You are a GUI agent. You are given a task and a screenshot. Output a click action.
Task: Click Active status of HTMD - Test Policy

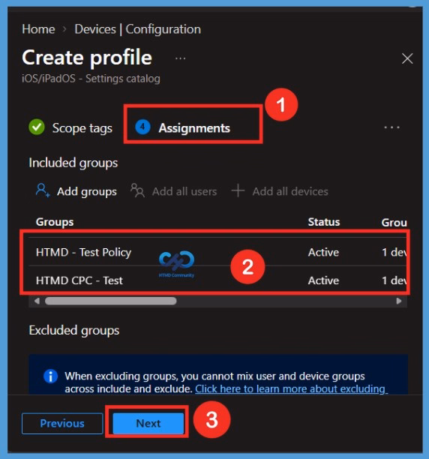[323, 252]
